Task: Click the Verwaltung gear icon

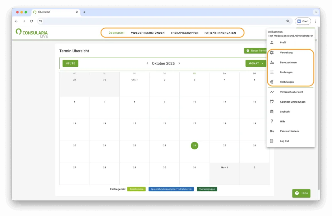Action: pos(272,52)
